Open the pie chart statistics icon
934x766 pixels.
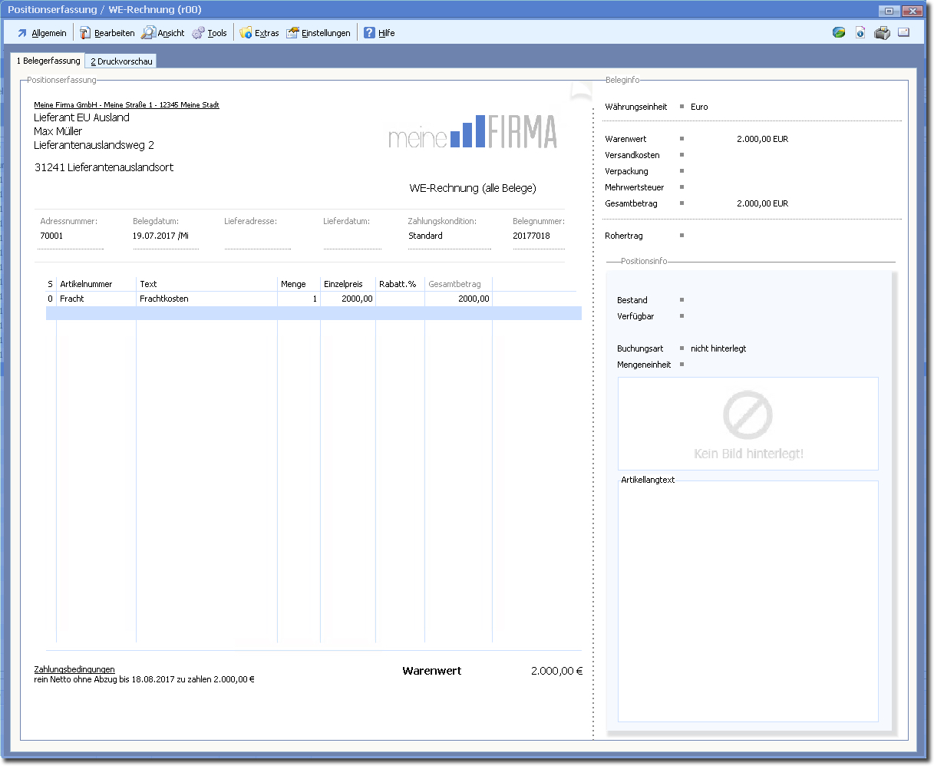pos(839,33)
